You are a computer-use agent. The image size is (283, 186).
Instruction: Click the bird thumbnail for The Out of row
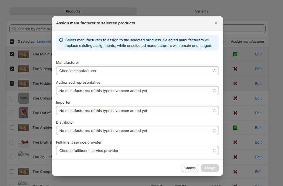(x=24, y=113)
